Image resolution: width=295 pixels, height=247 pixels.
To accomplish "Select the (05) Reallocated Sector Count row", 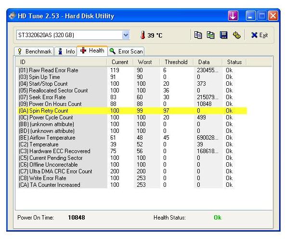I will pyautogui.click(x=132, y=91).
